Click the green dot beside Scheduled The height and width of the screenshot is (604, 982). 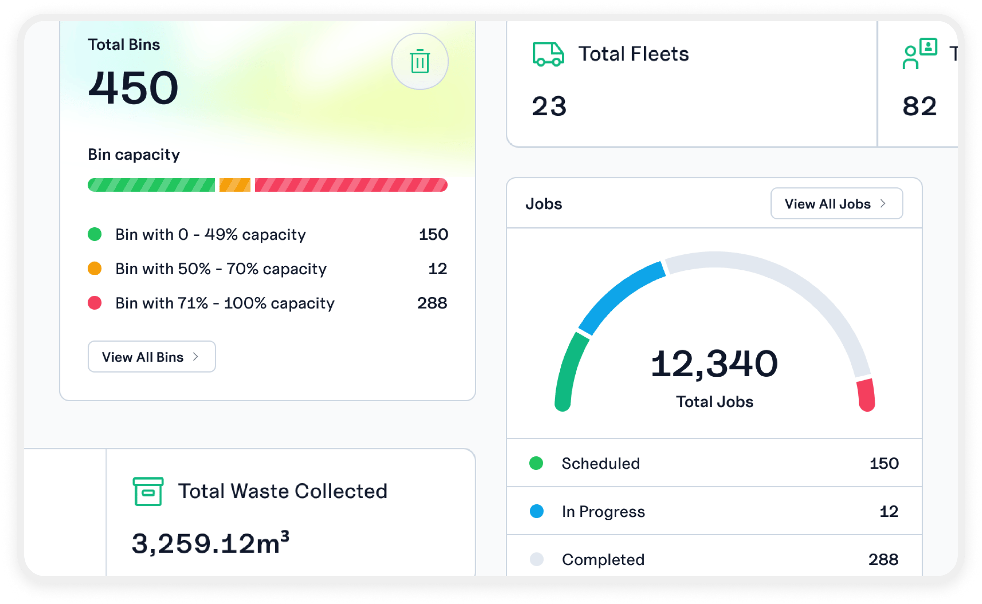[536, 463]
